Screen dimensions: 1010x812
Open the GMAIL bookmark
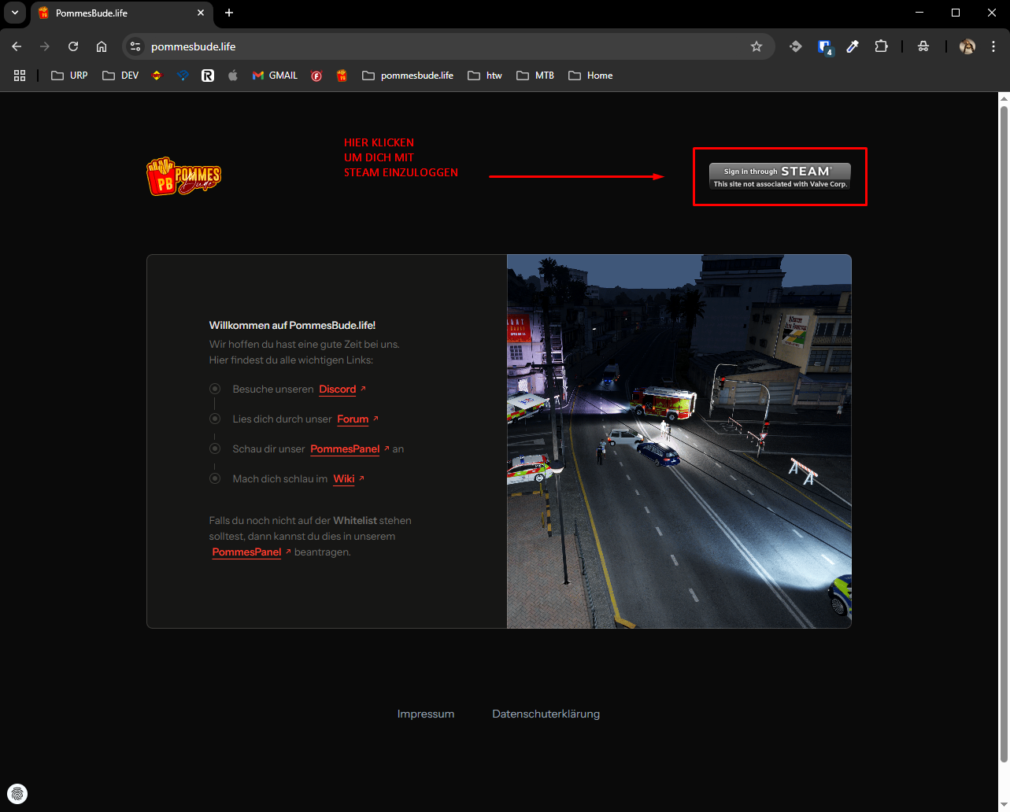tap(275, 76)
